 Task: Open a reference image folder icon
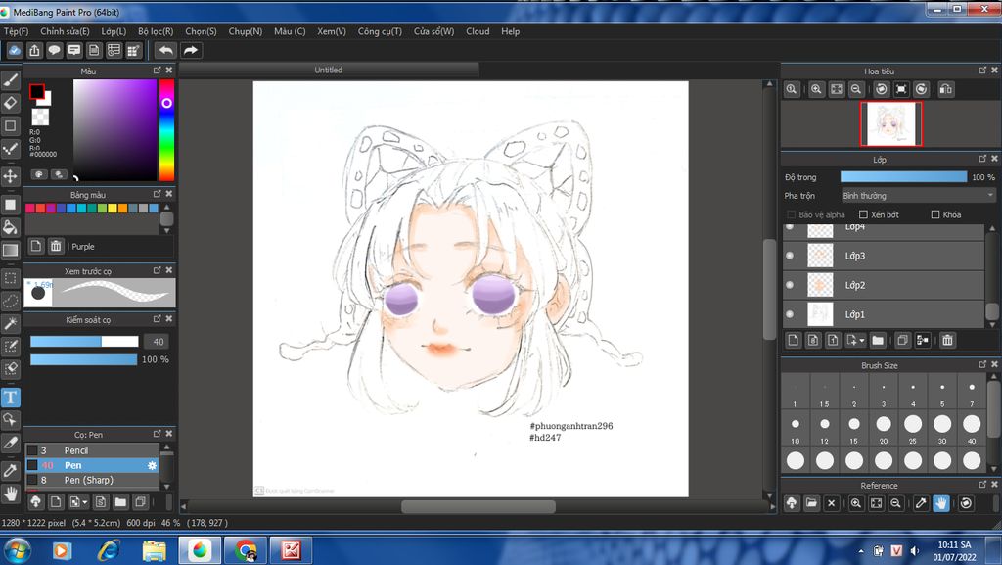pos(811,503)
